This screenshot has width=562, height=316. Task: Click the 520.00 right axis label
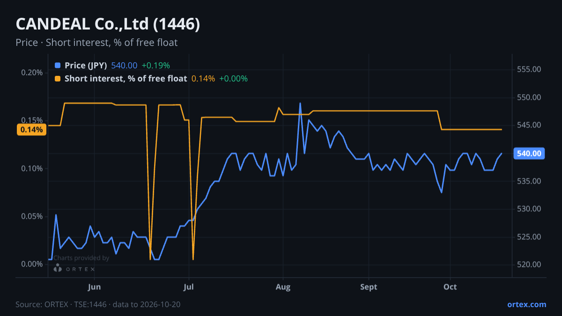(x=530, y=265)
